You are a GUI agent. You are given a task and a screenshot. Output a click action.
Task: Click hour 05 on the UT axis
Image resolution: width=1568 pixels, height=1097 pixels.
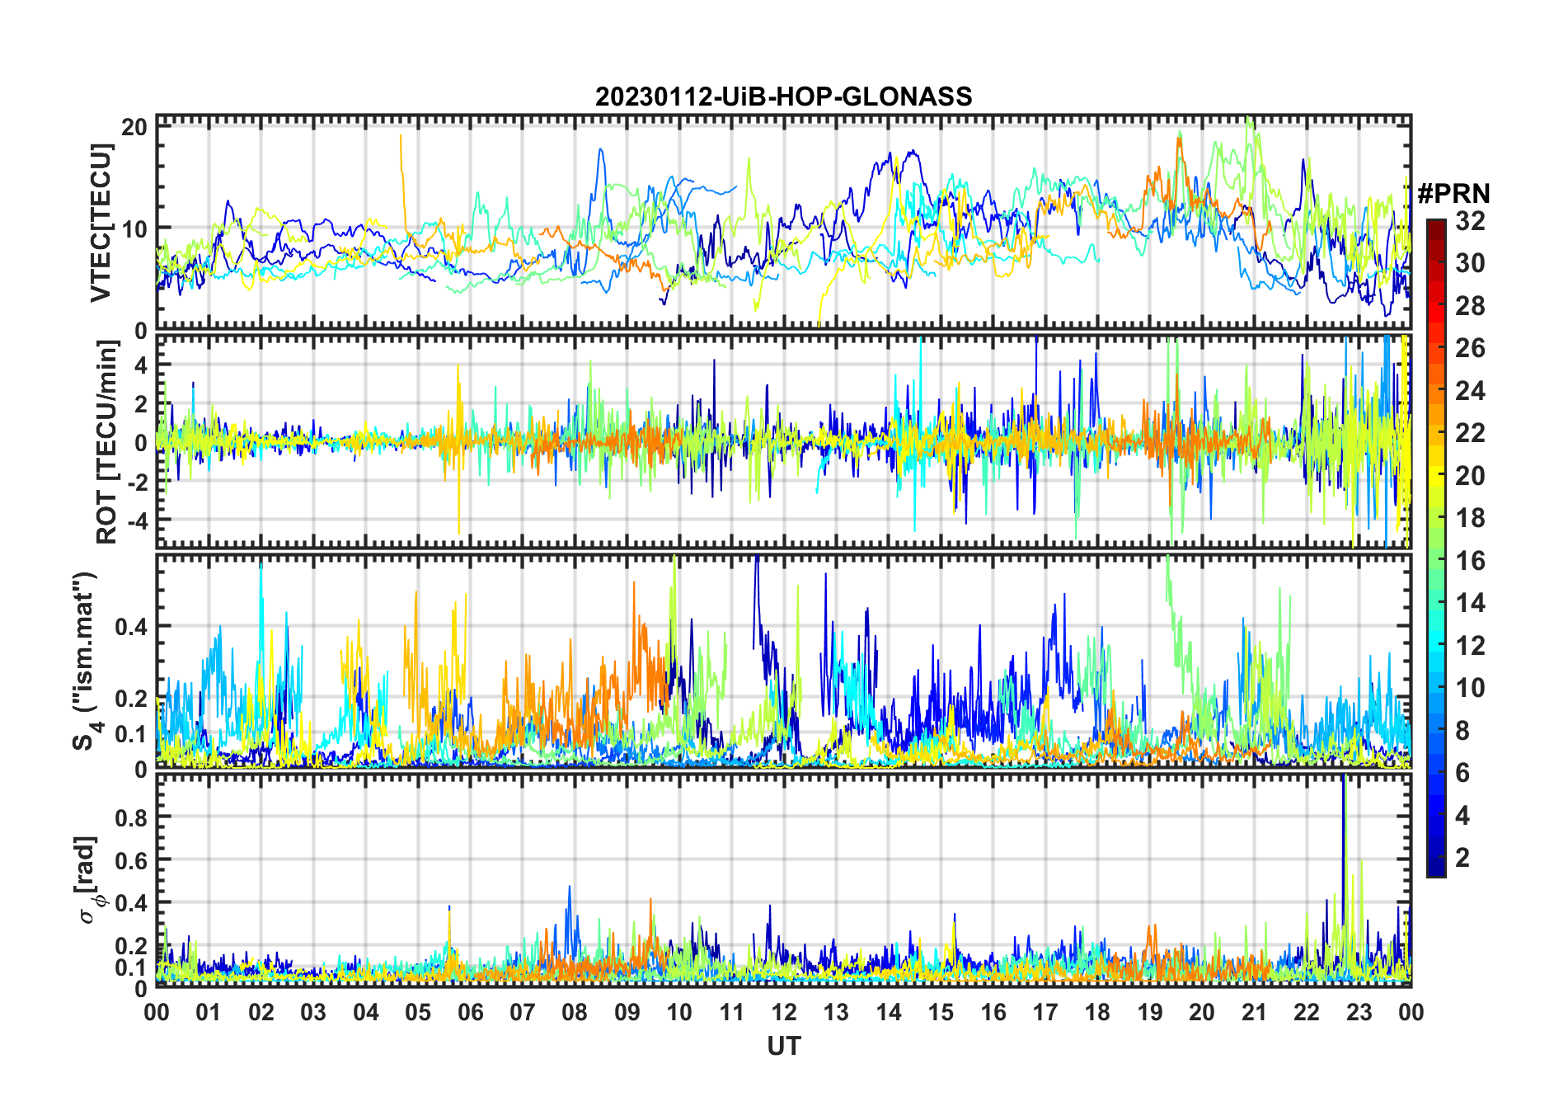[418, 1012]
